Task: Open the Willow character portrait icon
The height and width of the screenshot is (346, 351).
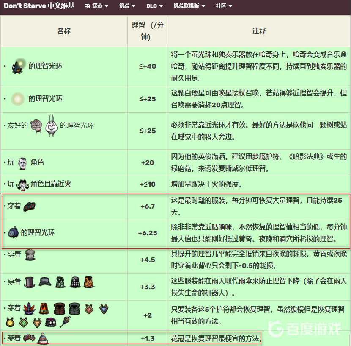Action: point(22,184)
